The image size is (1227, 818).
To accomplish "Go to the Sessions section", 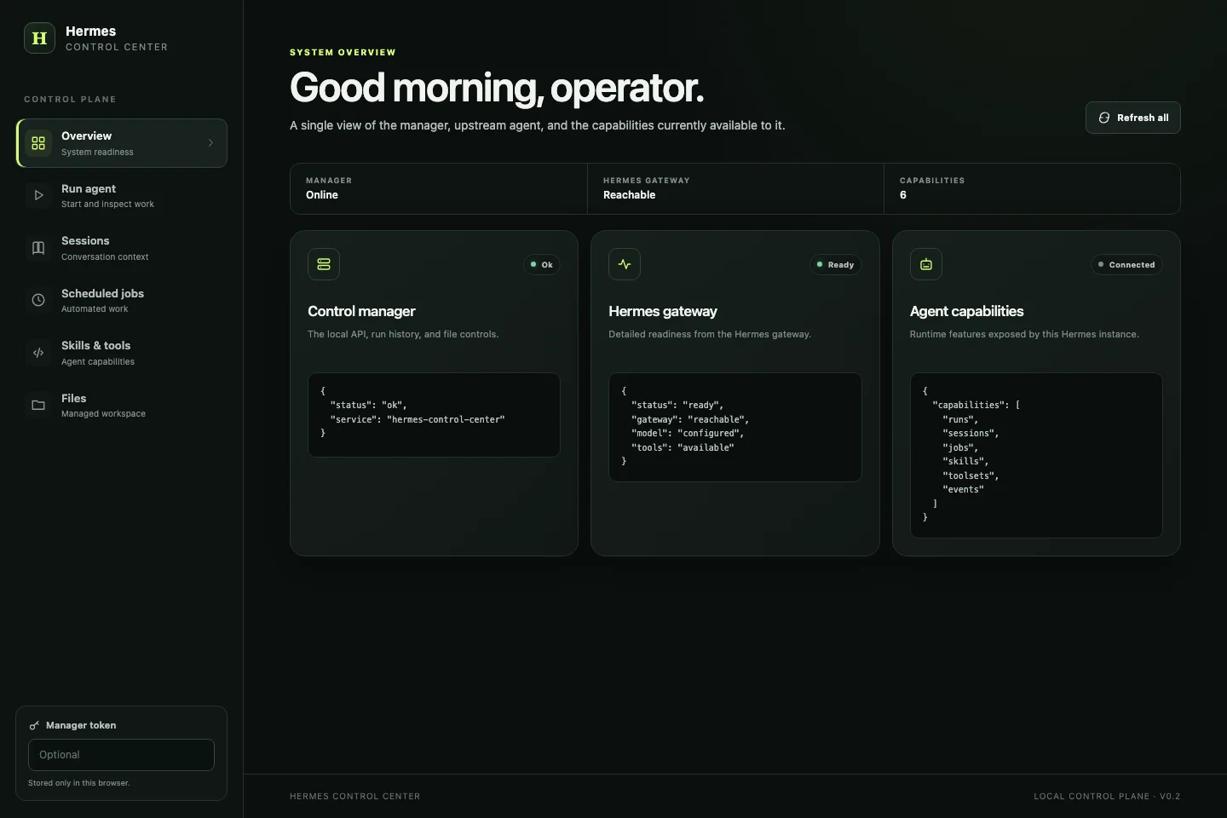I will coord(122,248).
